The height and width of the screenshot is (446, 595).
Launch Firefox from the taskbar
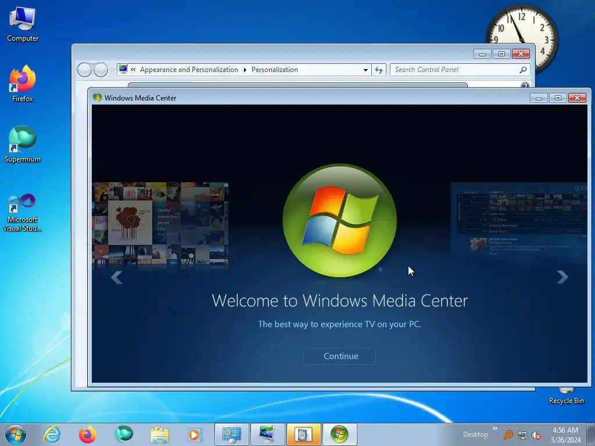87,434
